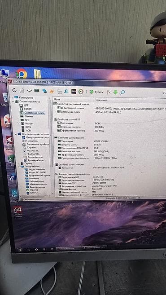The width and height of the screenshot is (166, 295).
Task: Select BIOS in the tree
Action: (x=26, y=127)
